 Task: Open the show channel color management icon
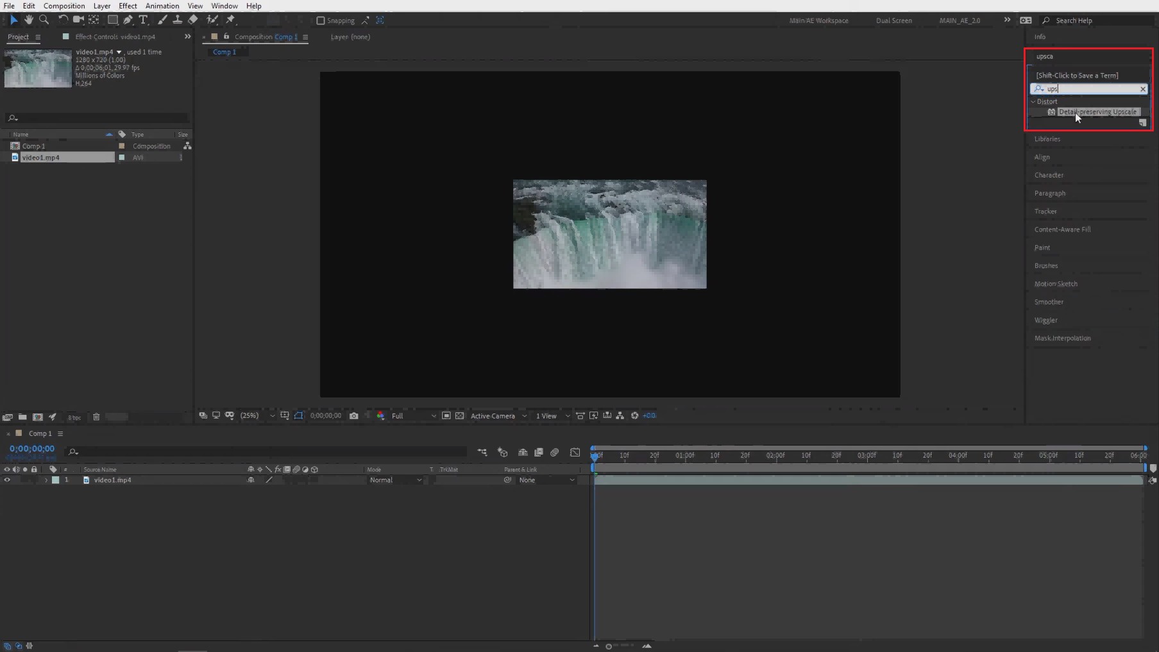[380, 415]
